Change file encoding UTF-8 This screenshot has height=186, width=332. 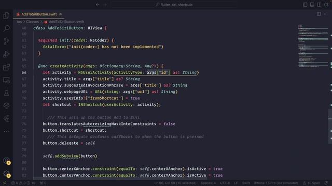click(x=225, y=183)
